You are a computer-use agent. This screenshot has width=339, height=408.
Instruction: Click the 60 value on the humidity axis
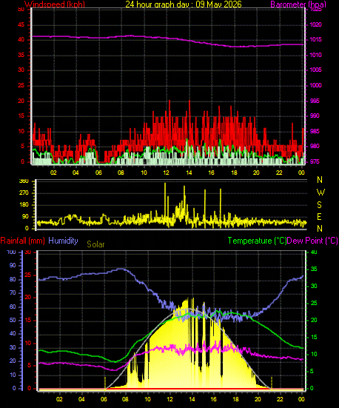tap(13, 307)
